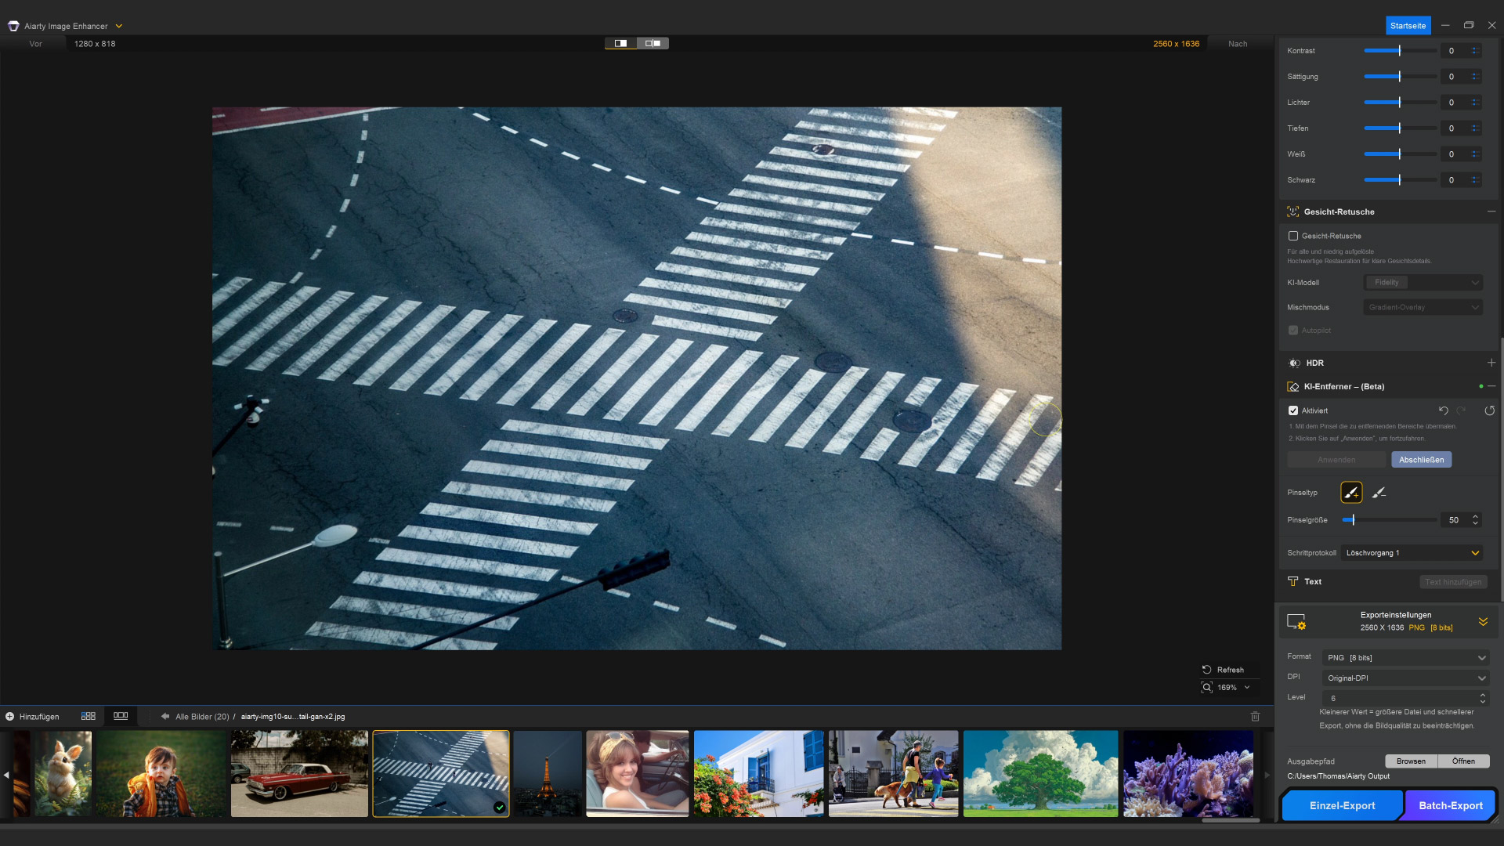Collapse the Exporteinstellungen panel
Viewport: 1504px width, 846px height.
pyautogui.click(x=1483, y=621)
